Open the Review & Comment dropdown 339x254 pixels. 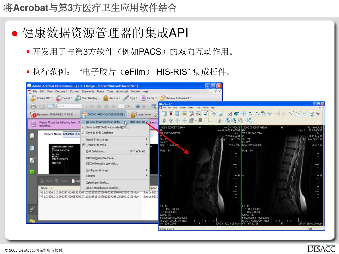[x=176, y=98]
